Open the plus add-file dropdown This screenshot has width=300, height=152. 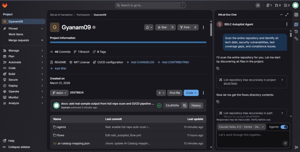161,93
